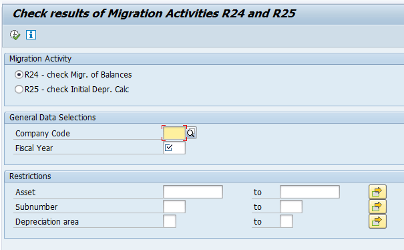Click the Depreciation area to field
404x250 pixels.
point(286,221)
